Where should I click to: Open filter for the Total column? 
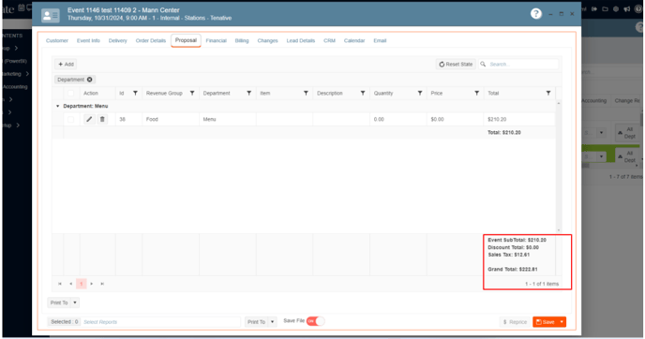coord(548,94)
